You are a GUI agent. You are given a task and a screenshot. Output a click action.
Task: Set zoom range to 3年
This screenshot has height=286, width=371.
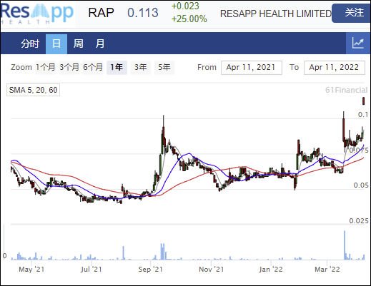click(x=141, y=67)
